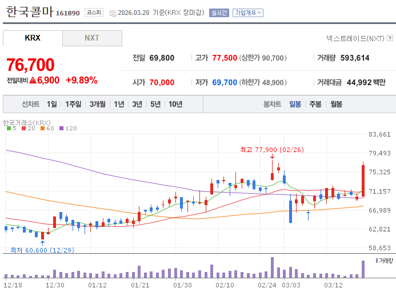The width and height of the screenshot is (396, 292).
Task: Select the 주봉 weekly candle chart
Action: coord(315,104)
